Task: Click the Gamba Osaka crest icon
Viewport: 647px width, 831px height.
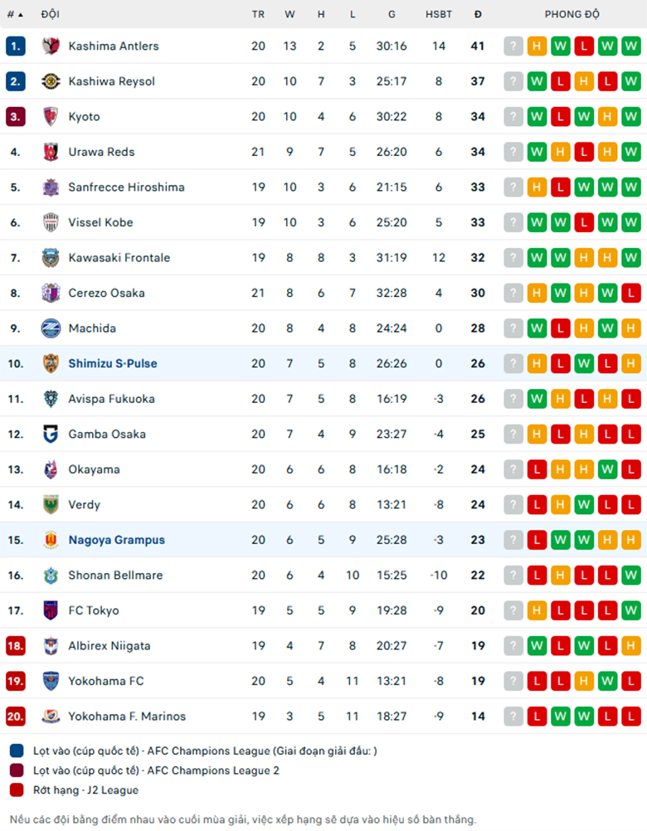Action: point(51,434)
